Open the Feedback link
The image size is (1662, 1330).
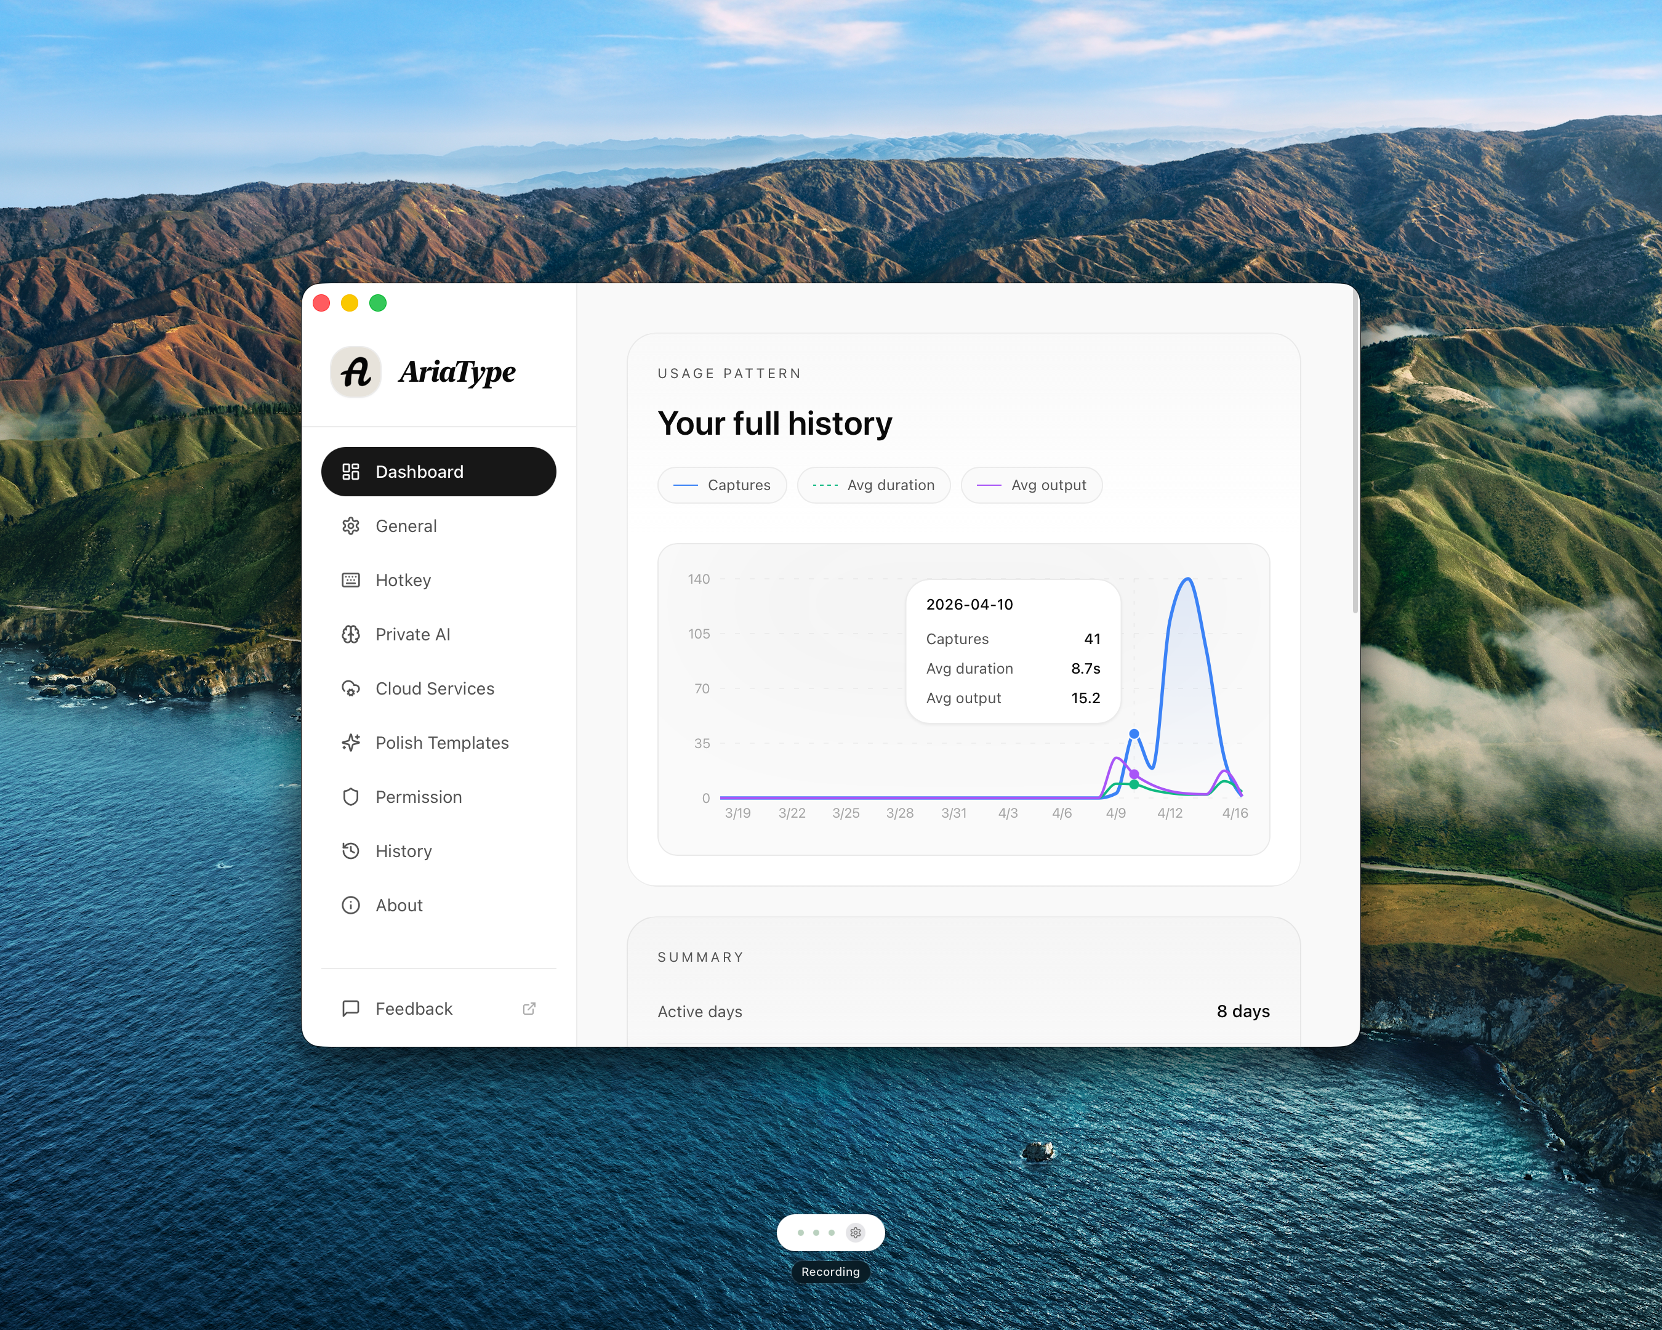point(414,1009)
